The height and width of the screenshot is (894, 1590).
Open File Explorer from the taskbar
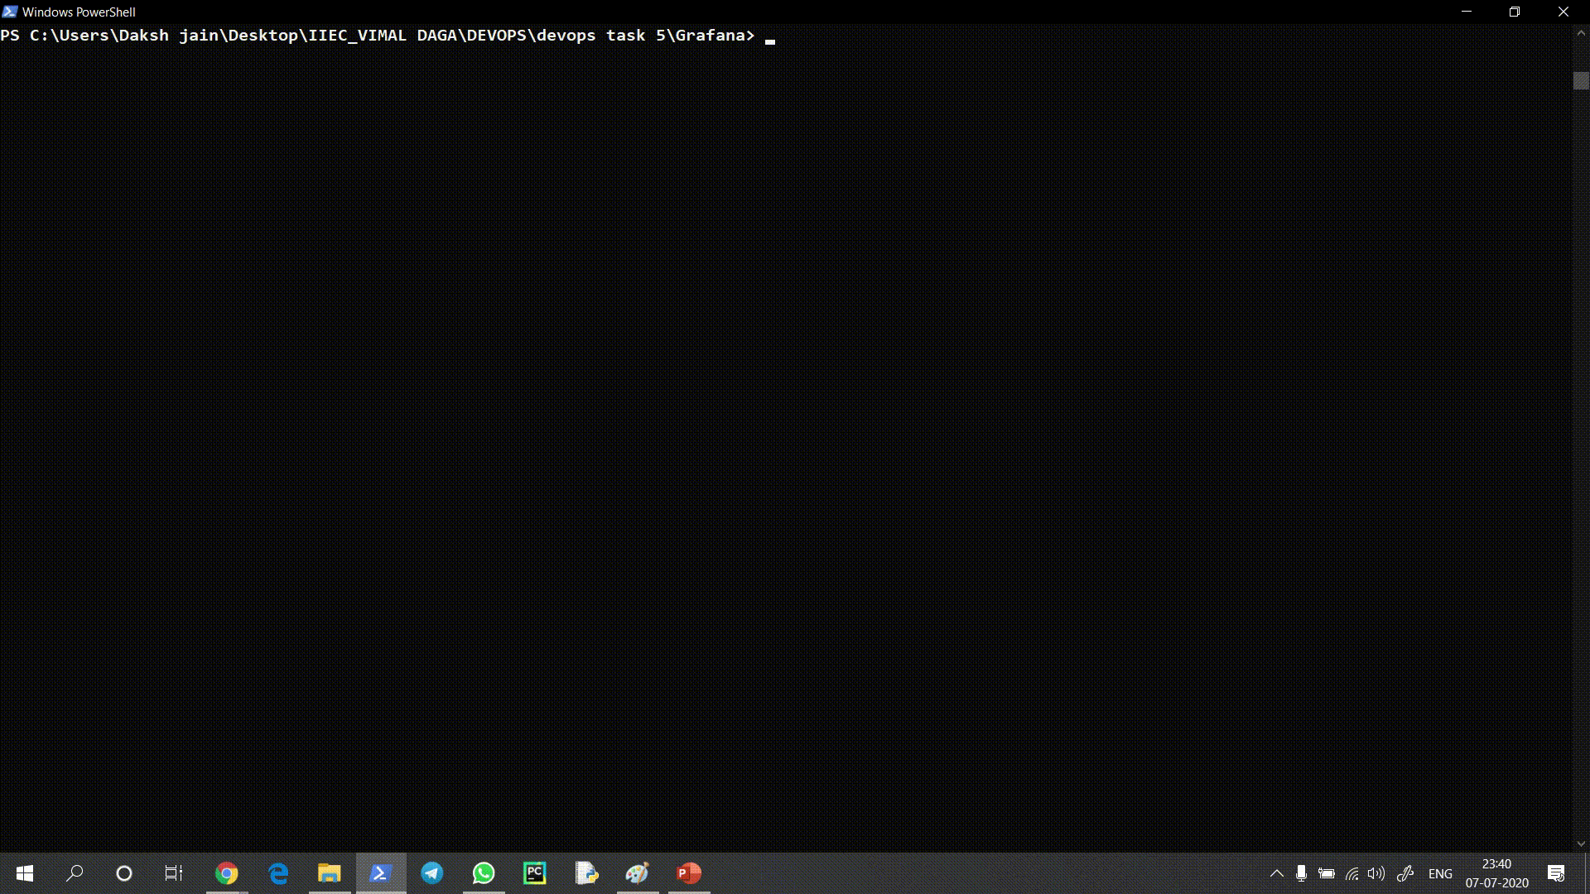(x=330, y=873)
